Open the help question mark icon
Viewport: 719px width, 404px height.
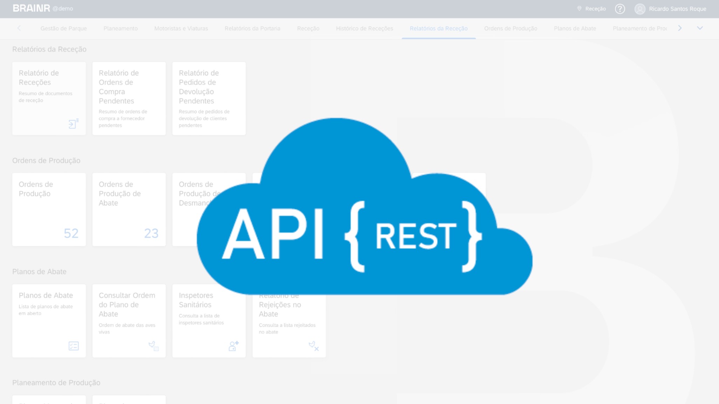[620, 9]
